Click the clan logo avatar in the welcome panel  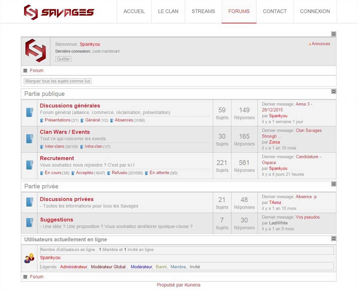point(35,50)
